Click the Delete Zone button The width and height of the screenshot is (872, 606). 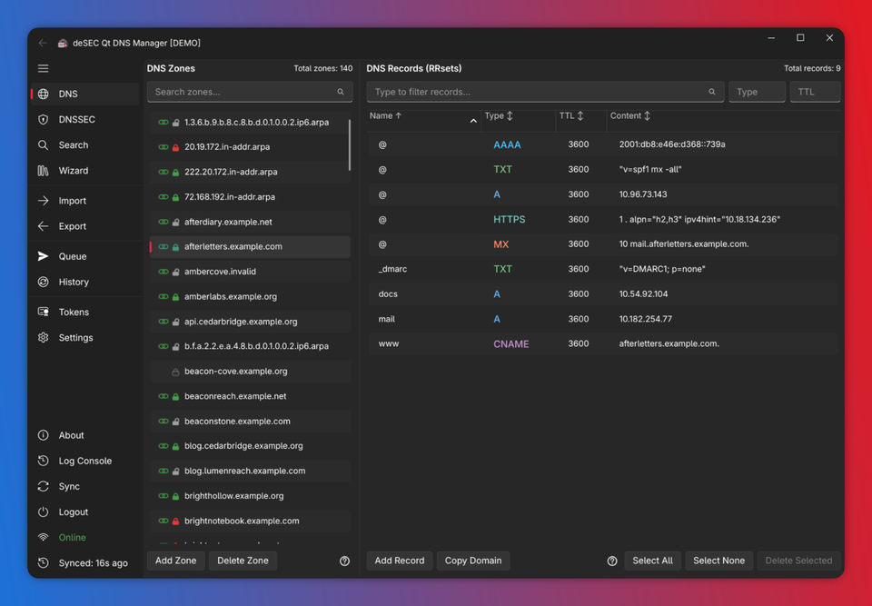pyautogui.click(x=243, y=561)
